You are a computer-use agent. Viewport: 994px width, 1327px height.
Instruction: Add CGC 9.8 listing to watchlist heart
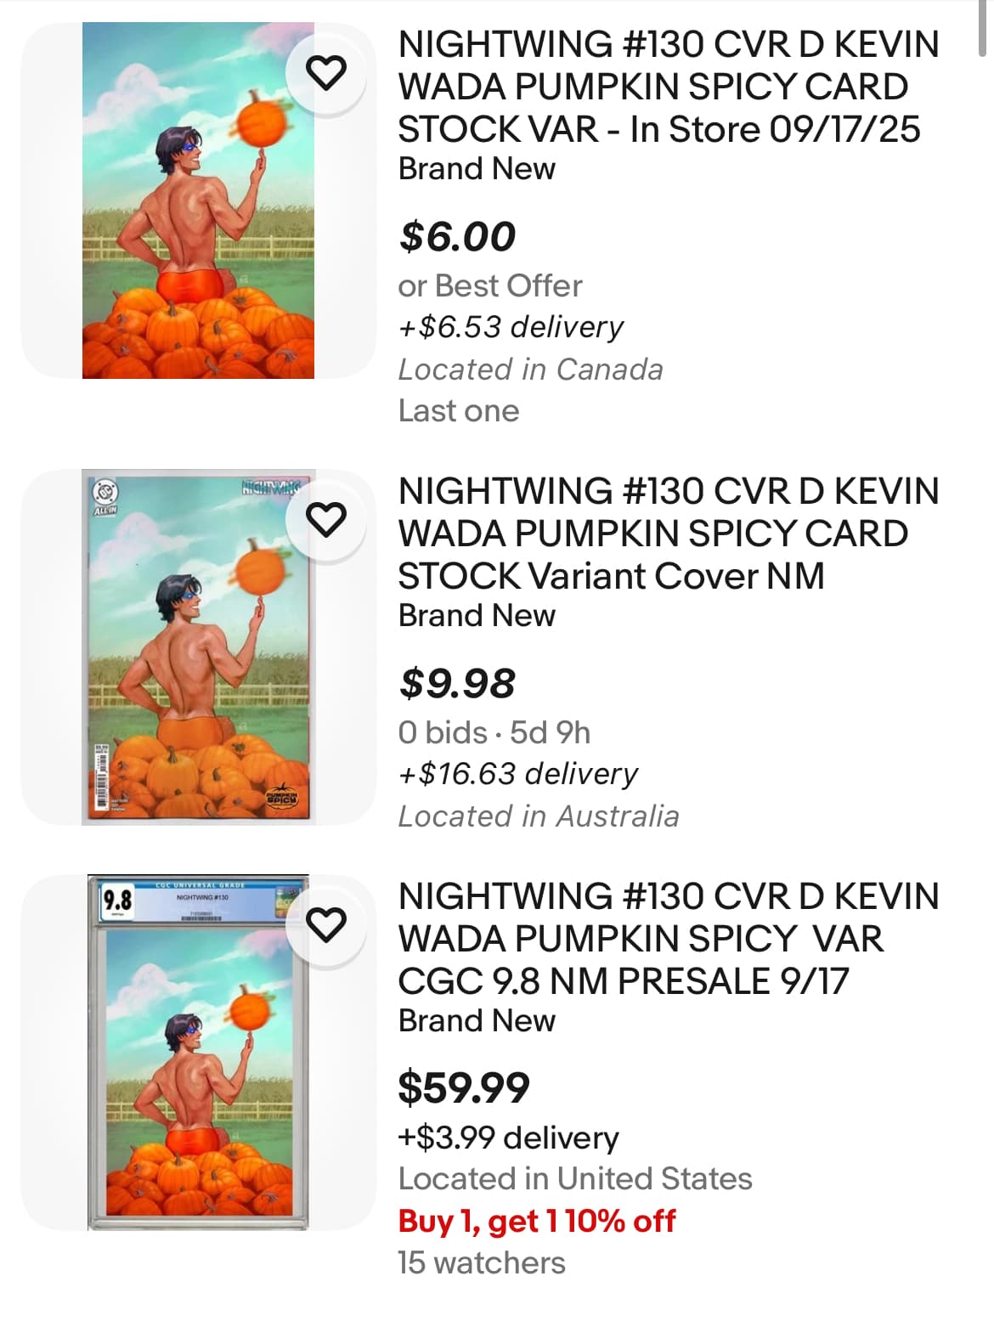click(x=325, y=924)
